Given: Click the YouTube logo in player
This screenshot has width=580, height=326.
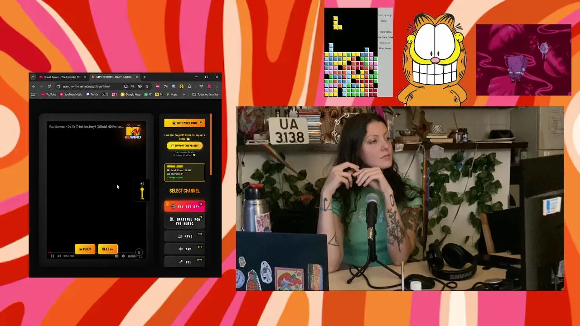Looking at the screenshot, I should coord(132,256).
